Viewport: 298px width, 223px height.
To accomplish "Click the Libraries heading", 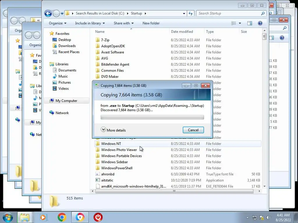I will coord(62,64).
